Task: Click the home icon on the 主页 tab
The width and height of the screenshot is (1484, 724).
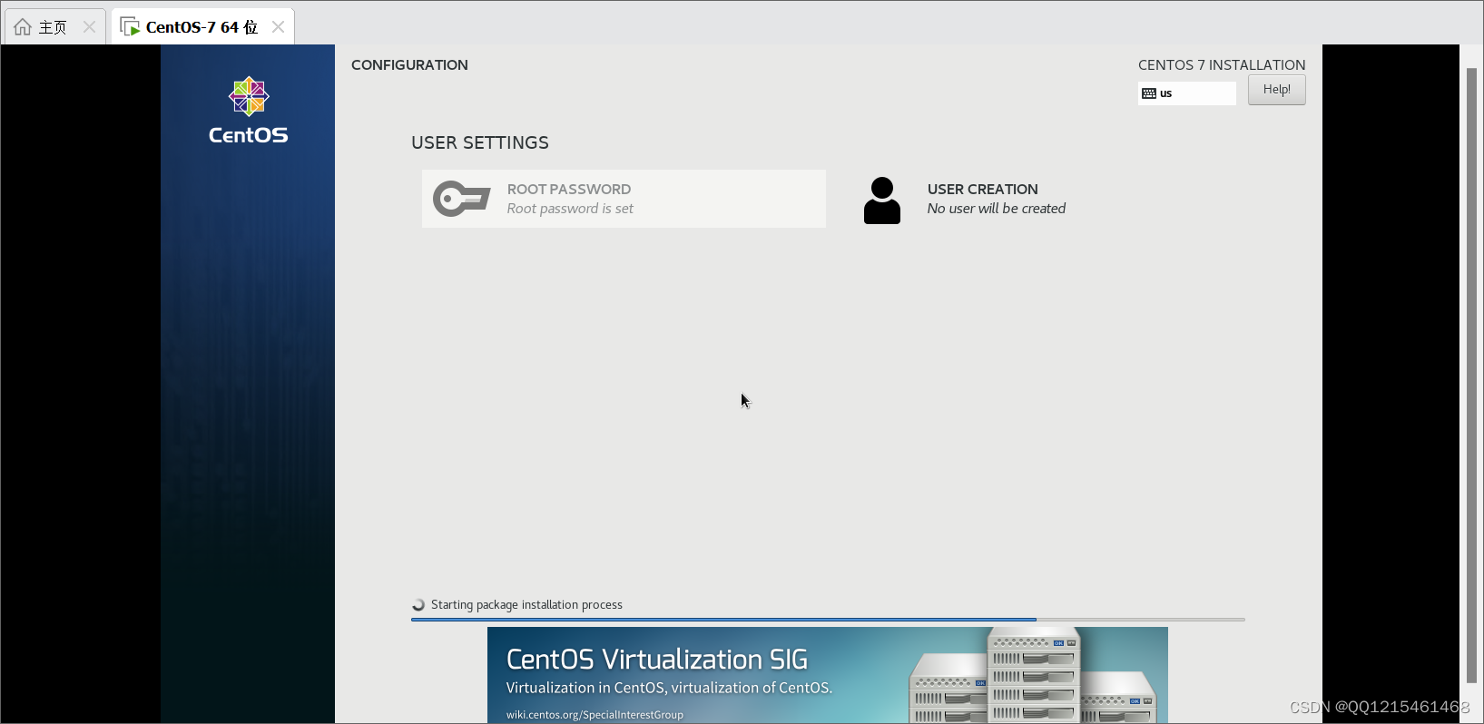Action: point(23,26)
